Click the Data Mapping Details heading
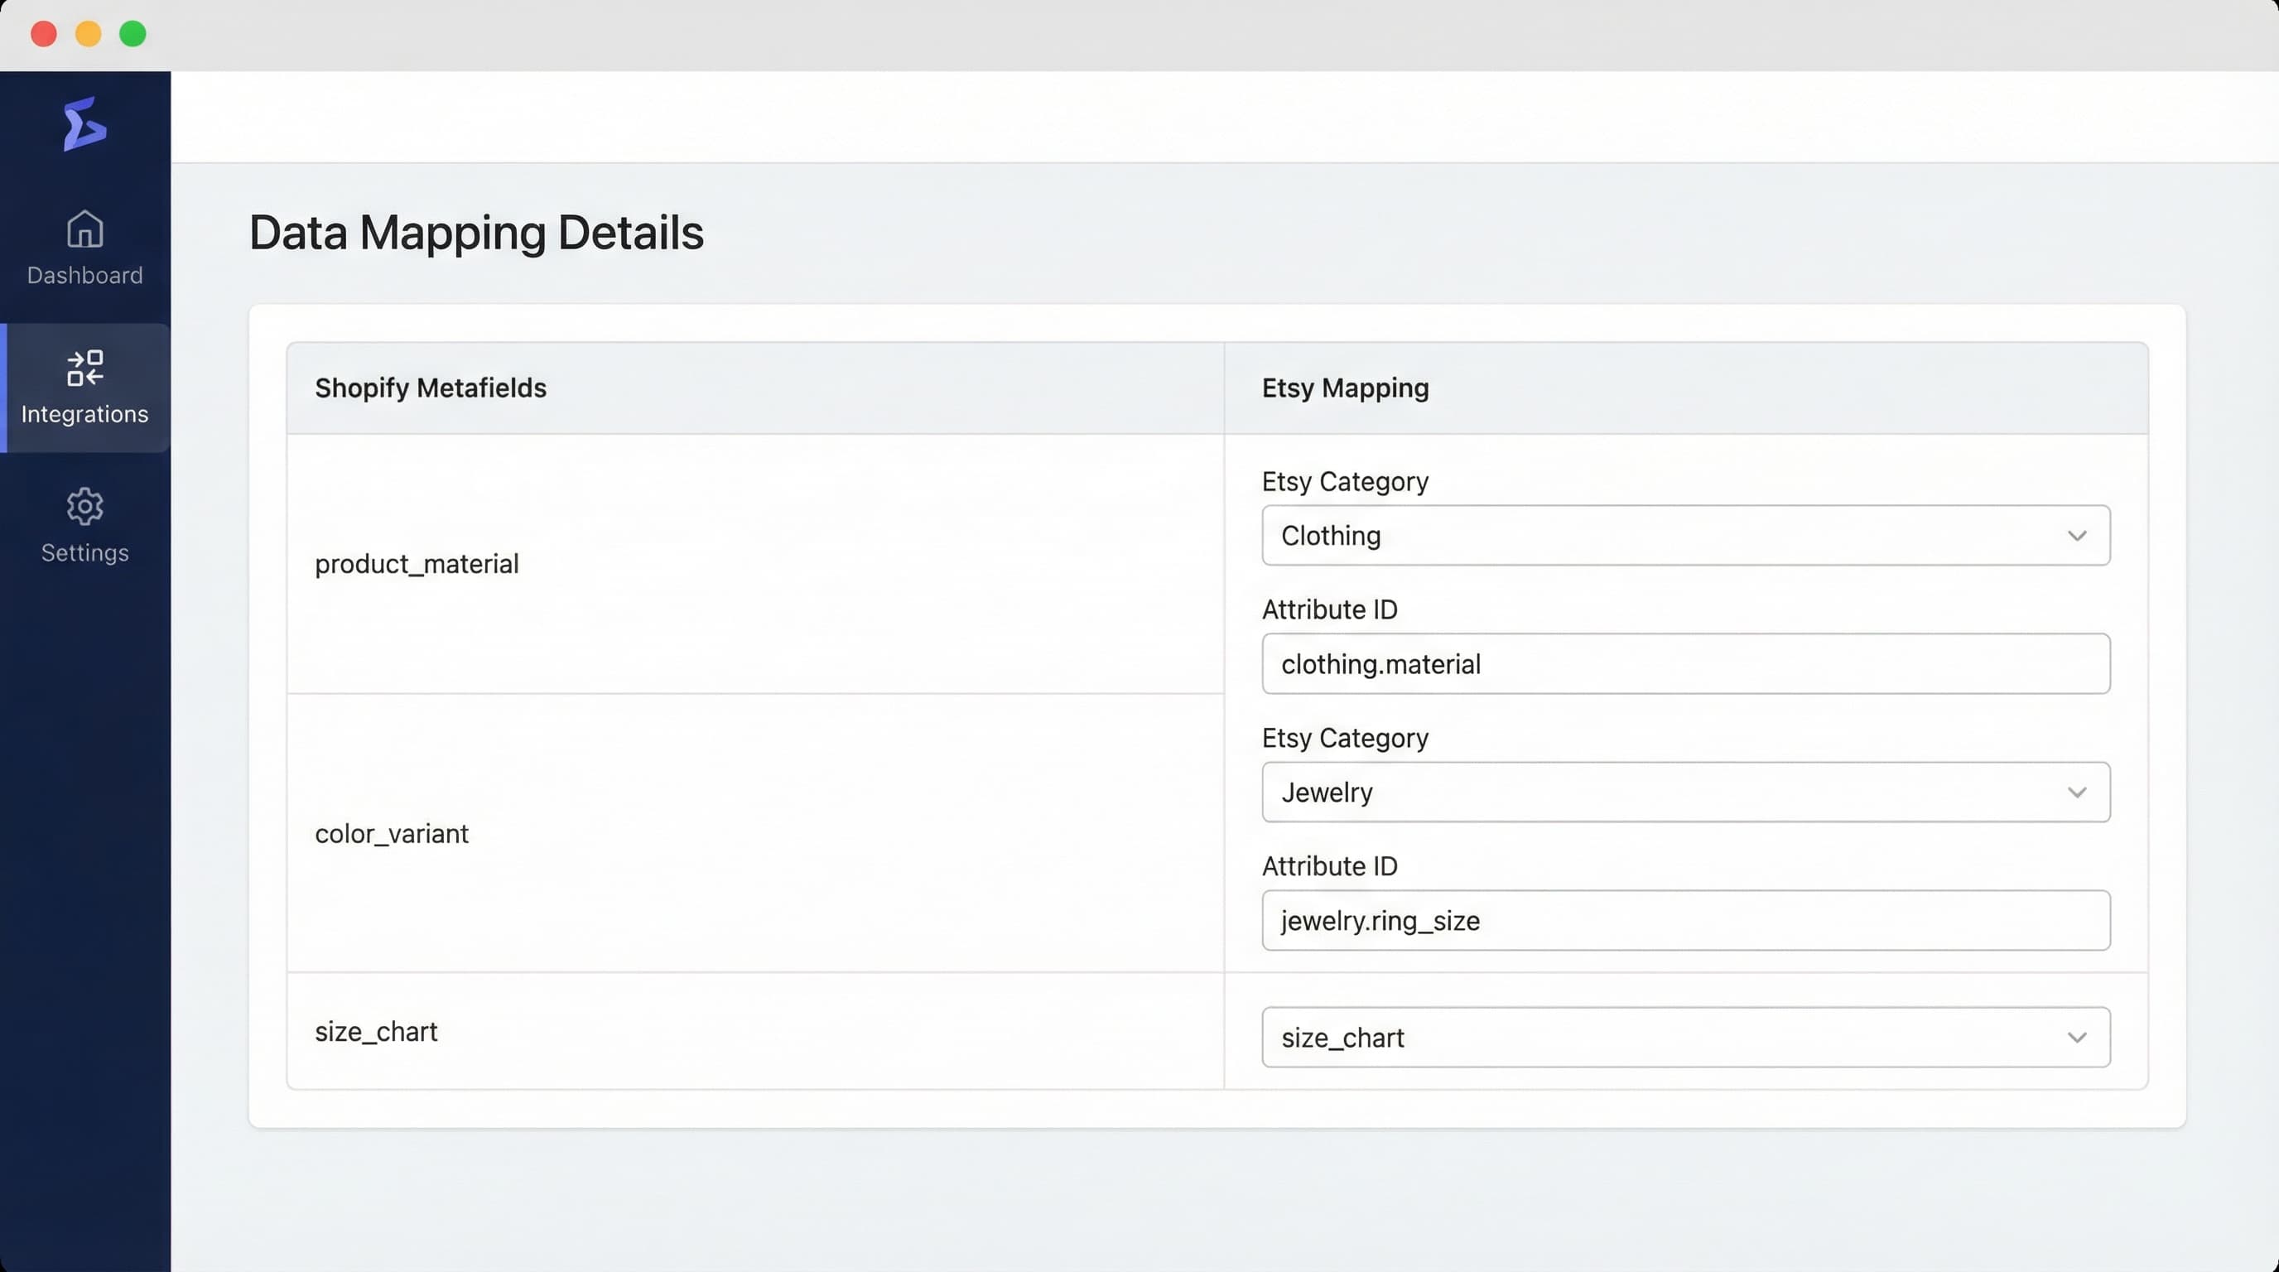This screenshot has width=2279, height=1272. click(x=476, y=233)
